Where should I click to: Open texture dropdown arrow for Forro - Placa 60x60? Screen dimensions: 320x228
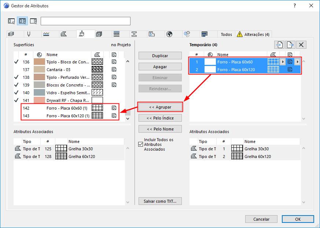(297, 62)
